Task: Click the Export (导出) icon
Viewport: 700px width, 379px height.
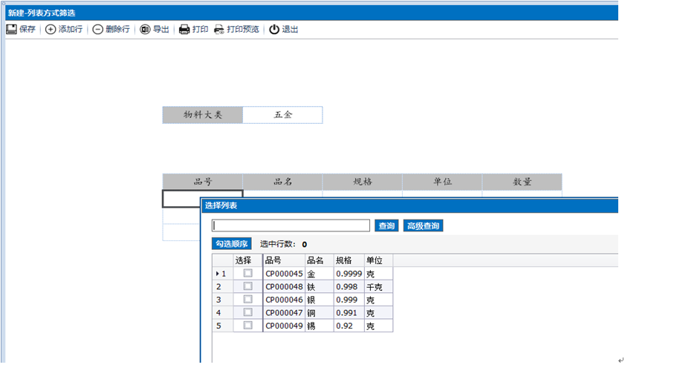Action: pos(145,30)
